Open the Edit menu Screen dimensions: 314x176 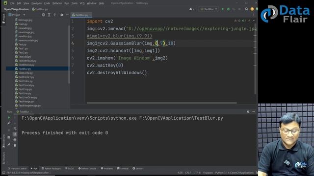pos(19,3)
